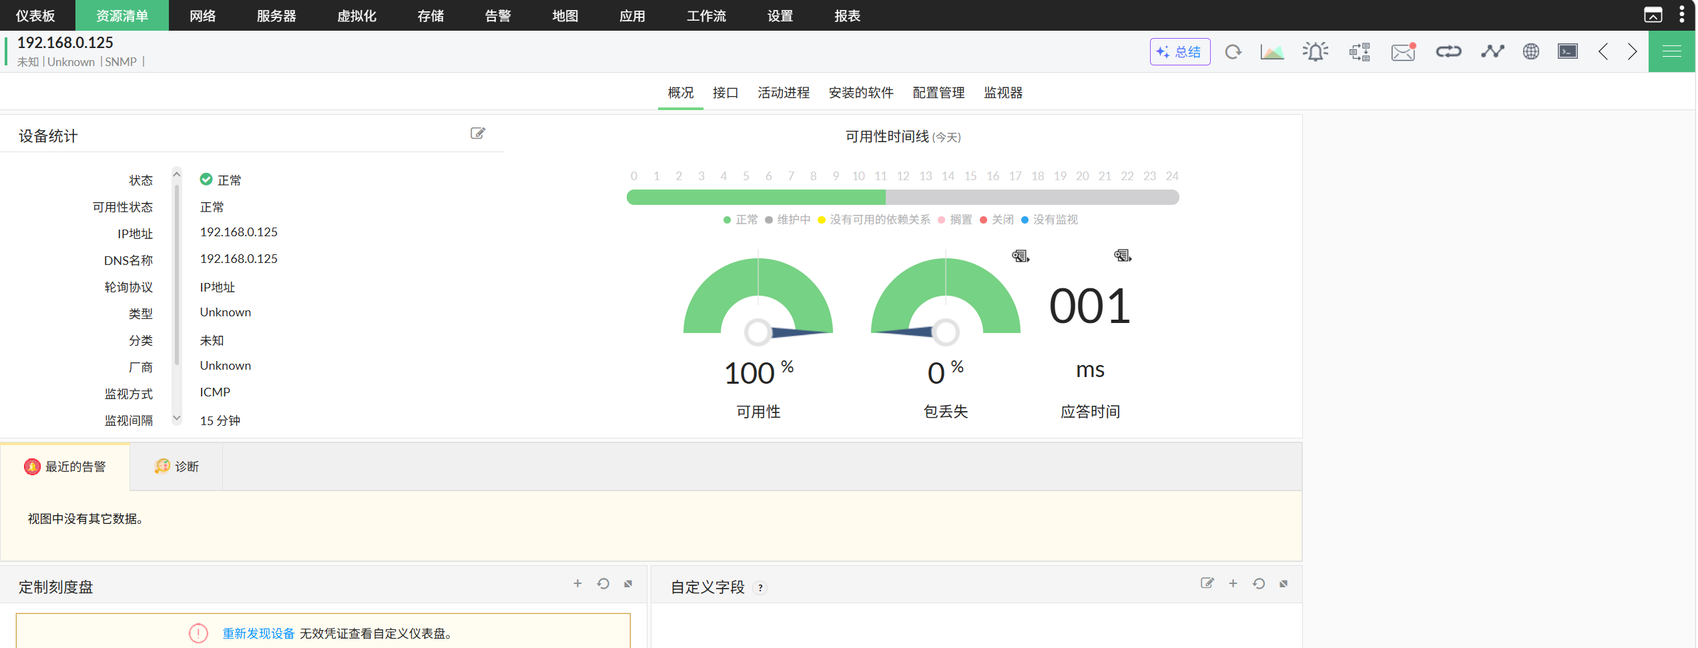Click the workflow diagram icon
Screen dimensions: 1698x648
click(1360, 51)
